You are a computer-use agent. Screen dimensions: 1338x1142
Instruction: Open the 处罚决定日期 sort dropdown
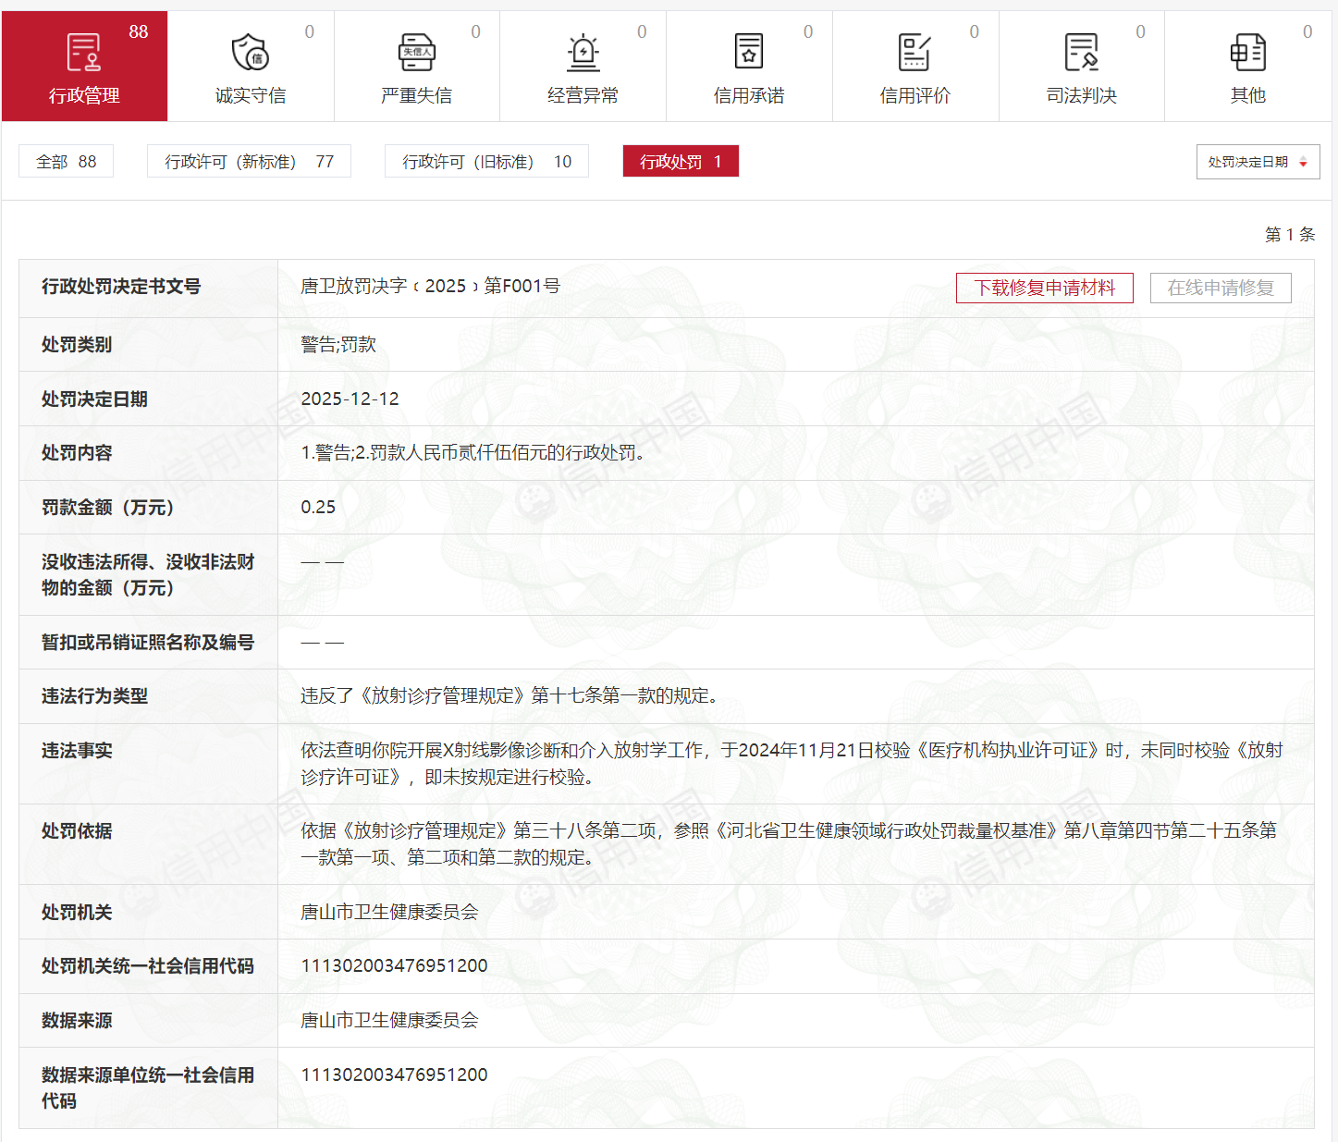coord(1257,162)
